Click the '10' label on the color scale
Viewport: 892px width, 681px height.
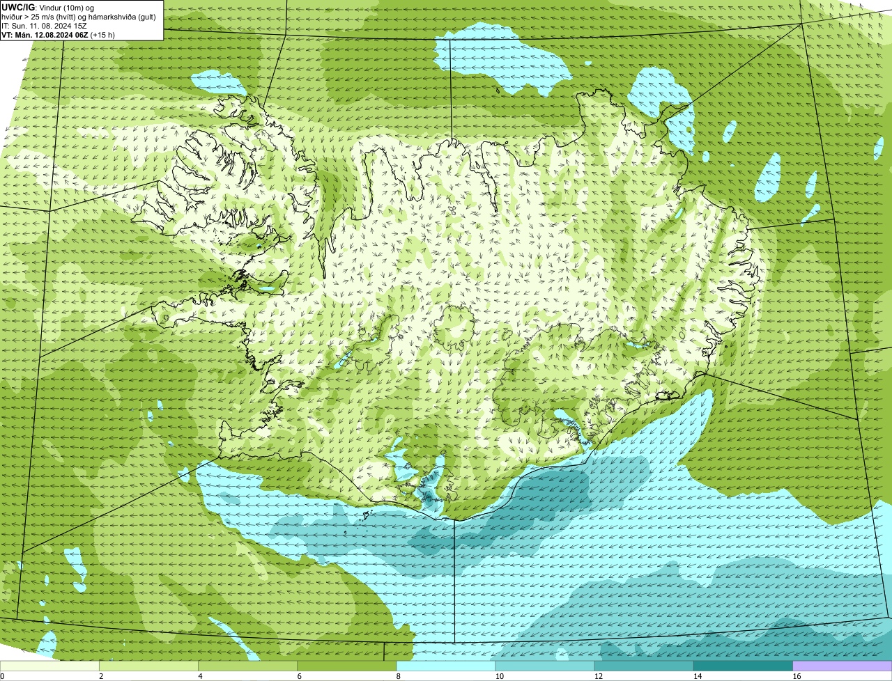(499, 676)
